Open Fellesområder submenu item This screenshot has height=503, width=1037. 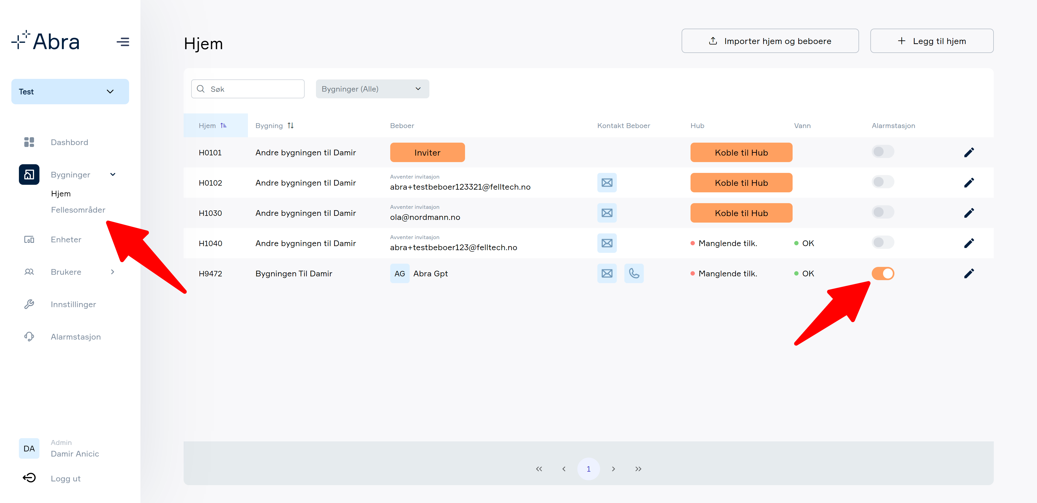tap(78, 210)
